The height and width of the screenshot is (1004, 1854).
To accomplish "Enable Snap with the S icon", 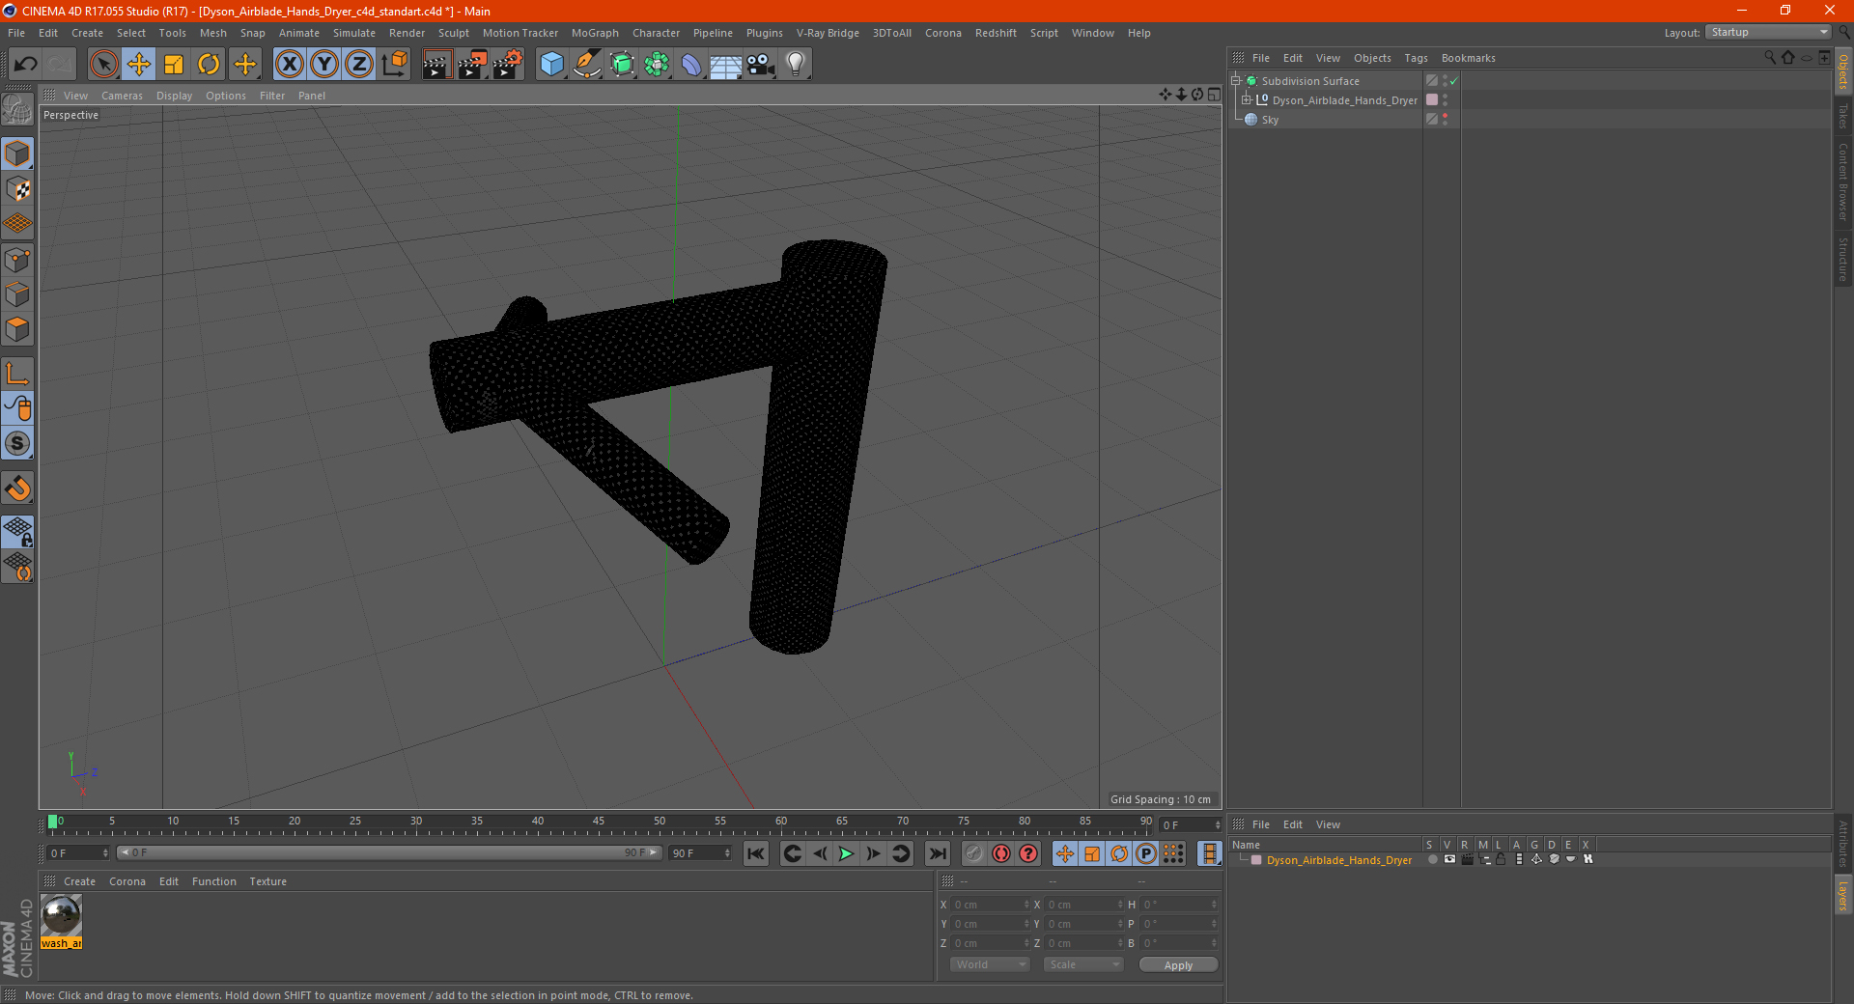I will (x=17, y=443).
